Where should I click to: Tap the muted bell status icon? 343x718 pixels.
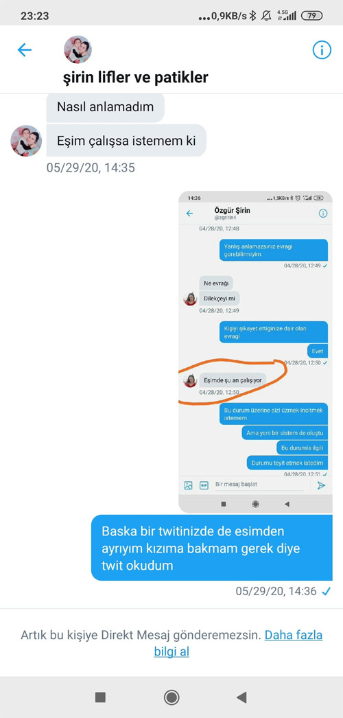click(x=265, y=16)
